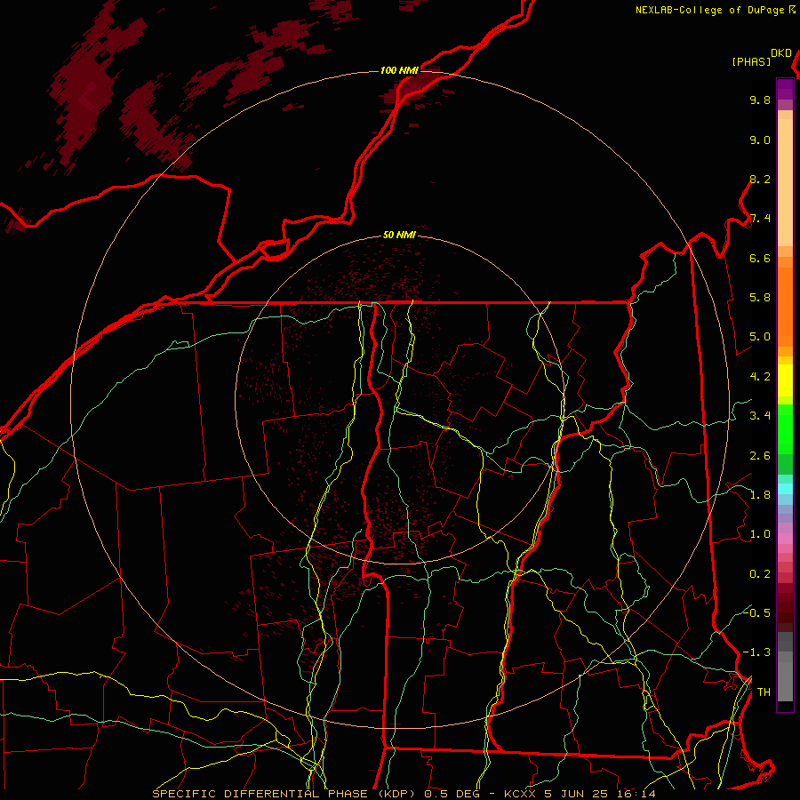
Task: Click the 3.4 color scale value
Action: tap(760, 416)
